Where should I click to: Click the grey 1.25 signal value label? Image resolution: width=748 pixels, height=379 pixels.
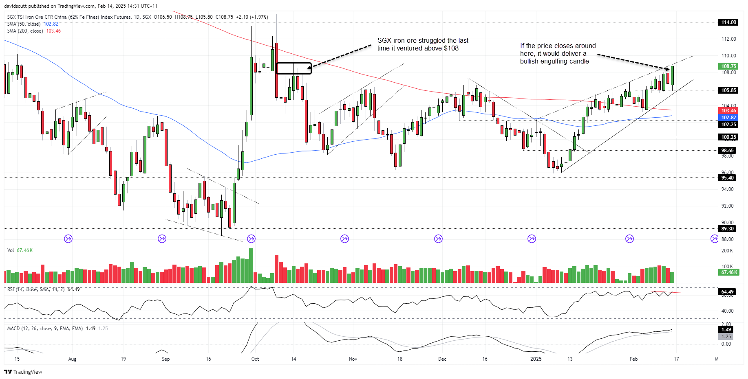pos(726,337)
